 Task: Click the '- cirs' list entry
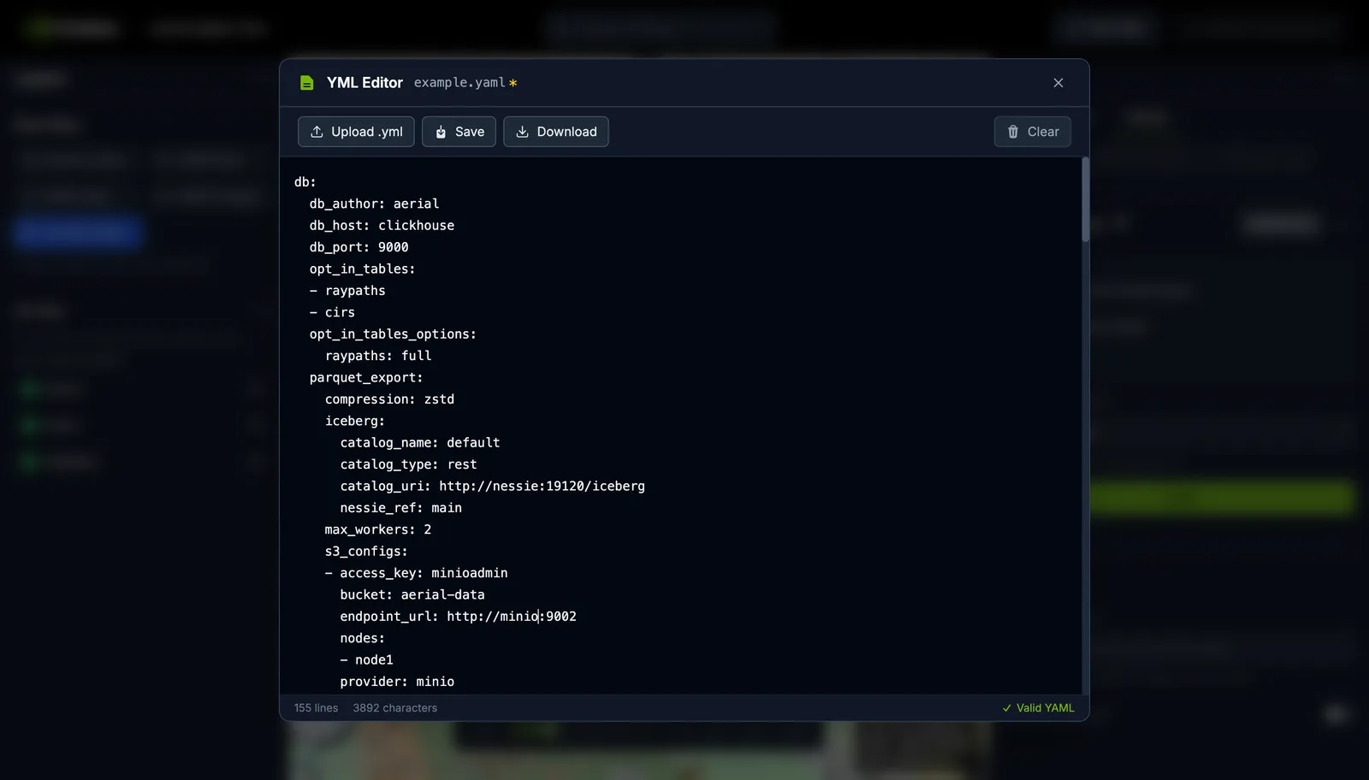coord(332,313)
